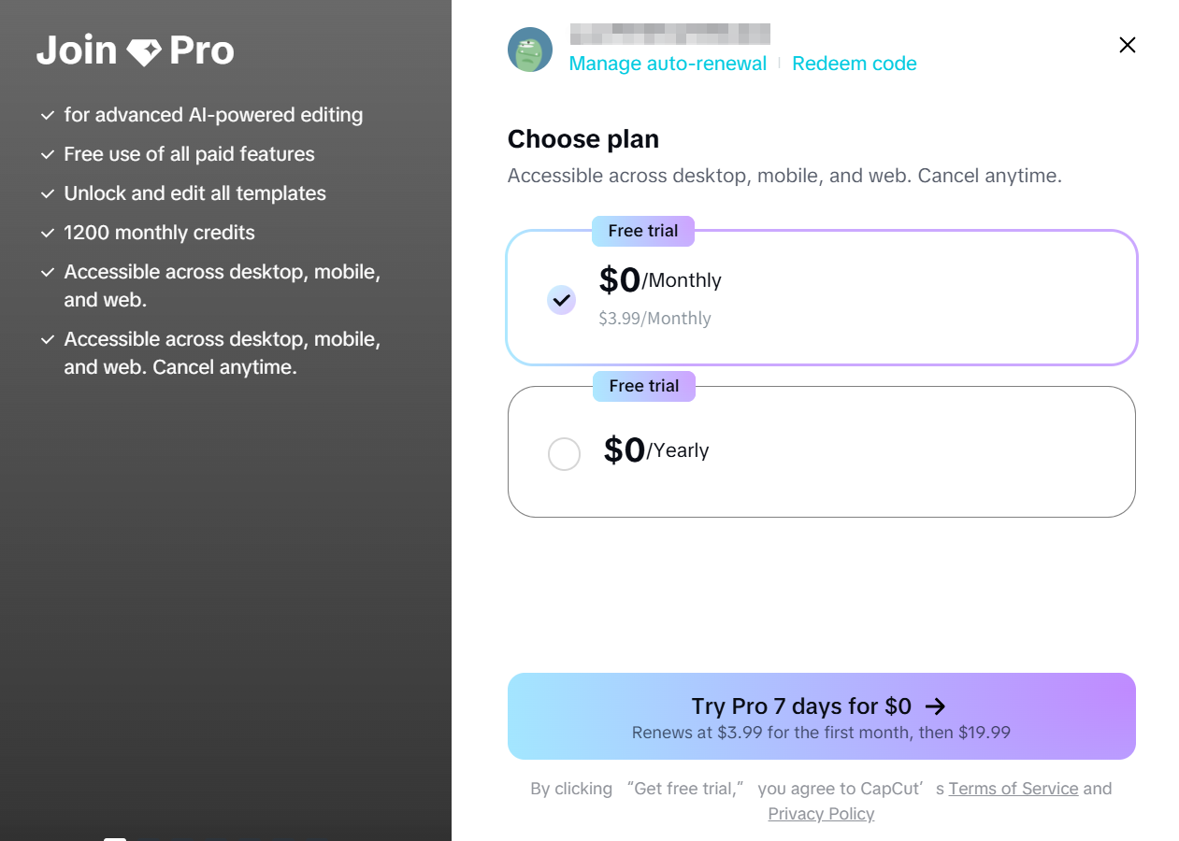Open the Privacy Policy page
The width and height of the screenshot is (1179, 841).
coord(821,814)
